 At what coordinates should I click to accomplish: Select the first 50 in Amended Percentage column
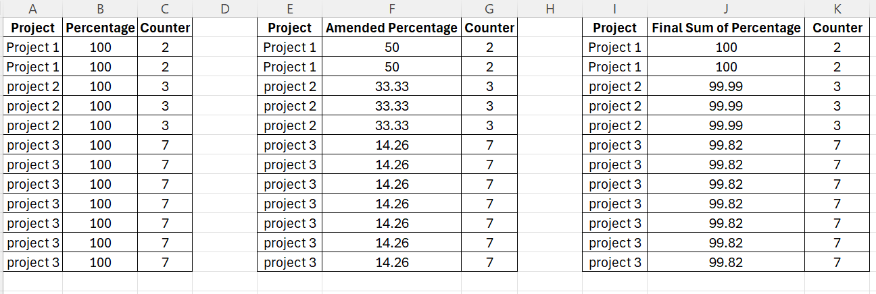tap(391, 48)
